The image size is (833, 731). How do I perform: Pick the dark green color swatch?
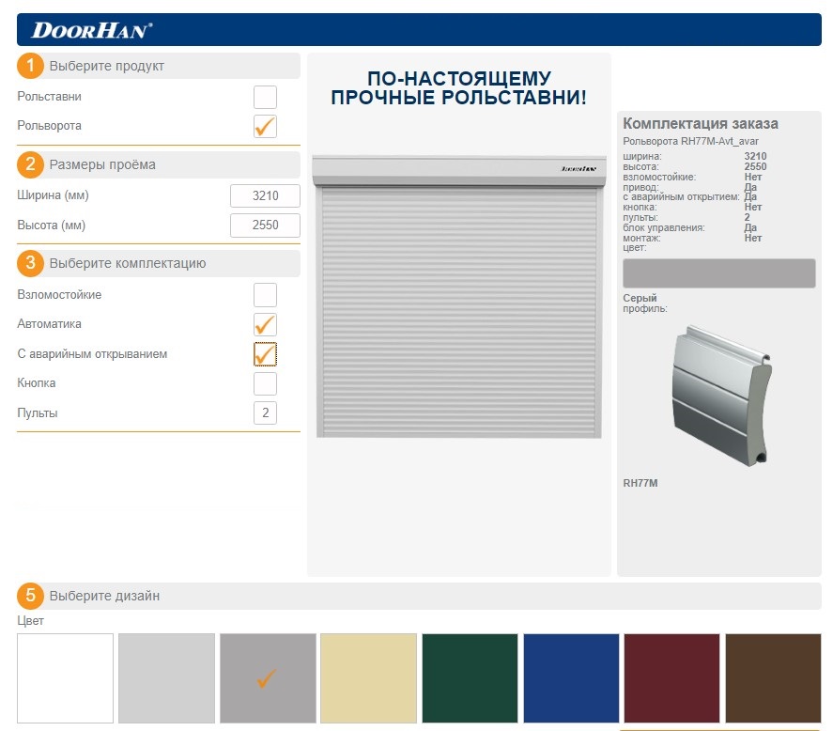point(470,677)
